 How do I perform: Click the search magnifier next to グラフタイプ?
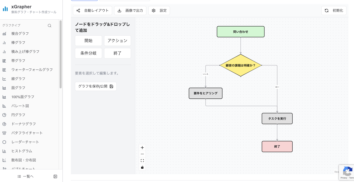[x=50, y=25]
